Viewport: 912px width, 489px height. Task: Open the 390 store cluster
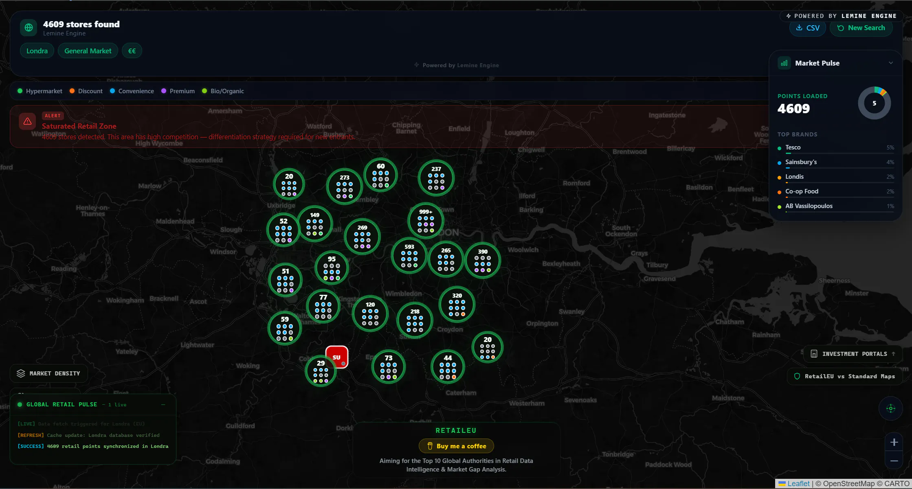483,261
